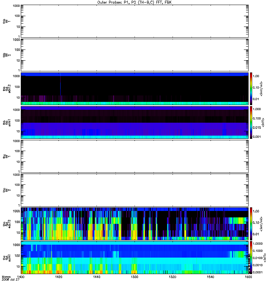Click the "1.00" tick on thb edc12 color bar
This screenshot has height=287, width=269.
[x=256, y=76]
